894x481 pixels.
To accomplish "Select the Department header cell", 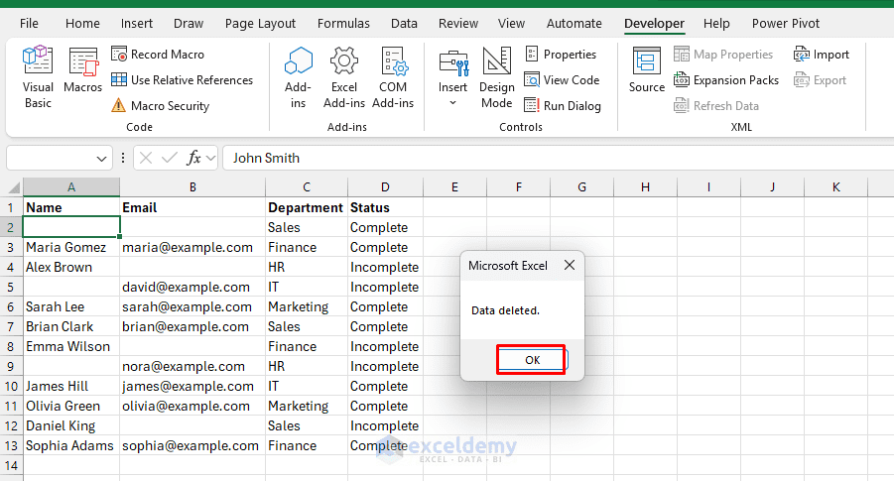I will (x=307, y=207).
